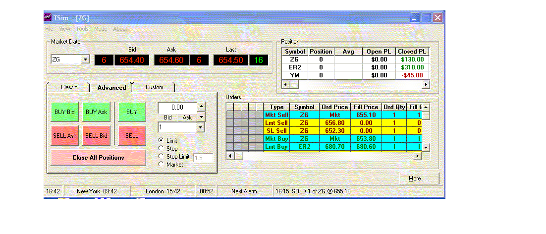
Task: Open the View menu
Action: [x=65, y=29]
